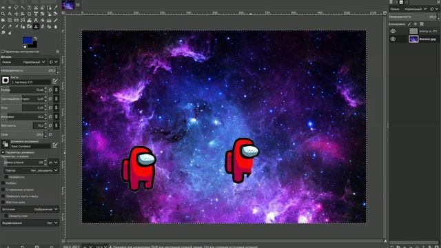Image resolution: width=441 pixels, height=248 pixels.
Task: Select the Blur/Sharpen droplet tool
Action: click(x=55, y=26)
